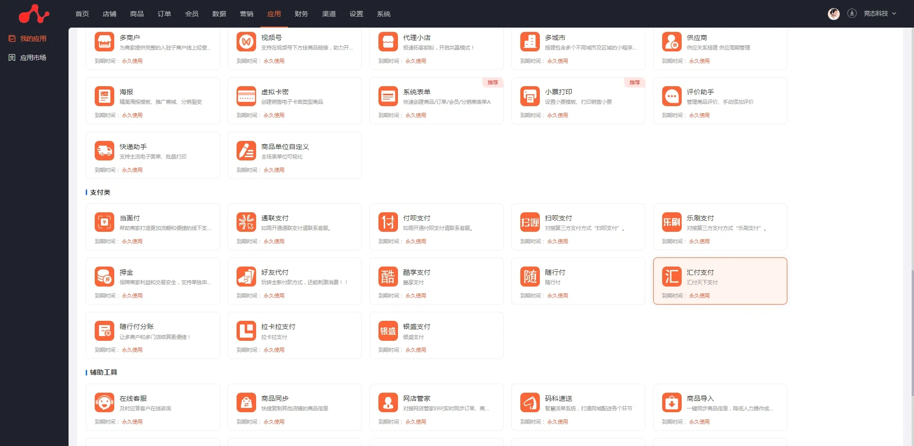The width and height of the screenshot is (914, 446).
Task: Open the user avatar in header
Action: click(x=834, y=14)
